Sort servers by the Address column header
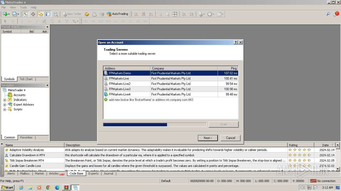The height and width of the screenshot is (191, 341). pyautogui.click(x=127, y=68)
